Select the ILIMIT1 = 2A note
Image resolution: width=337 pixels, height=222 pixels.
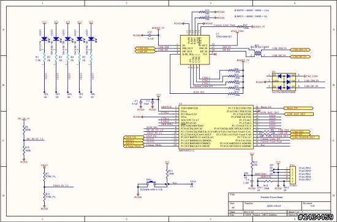(x=251, y=16)
